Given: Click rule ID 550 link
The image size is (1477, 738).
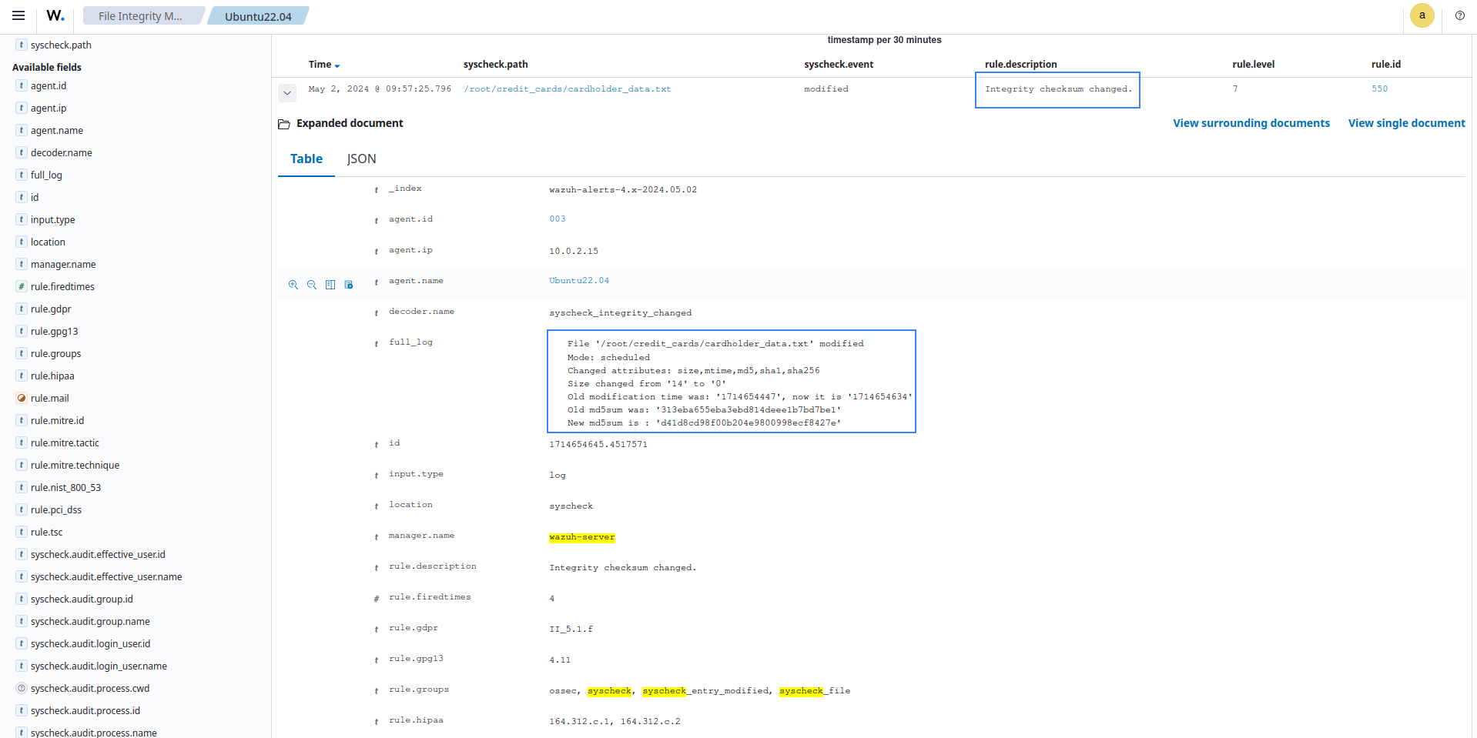Looking at the screenshot, I should pyautogui.click(x=1379, y=89).
